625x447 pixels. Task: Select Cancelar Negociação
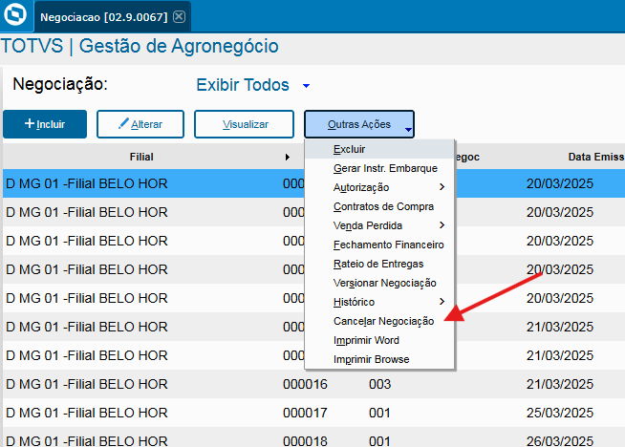(x=379, y=322)
